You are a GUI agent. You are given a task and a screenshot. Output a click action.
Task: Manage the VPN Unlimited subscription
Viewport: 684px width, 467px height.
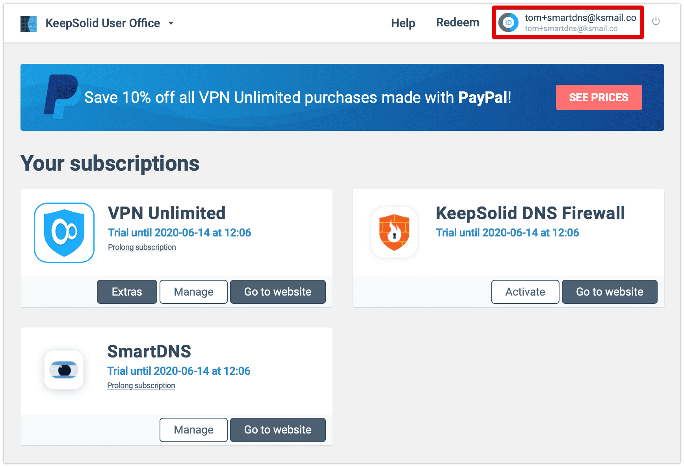coord(193,292)
